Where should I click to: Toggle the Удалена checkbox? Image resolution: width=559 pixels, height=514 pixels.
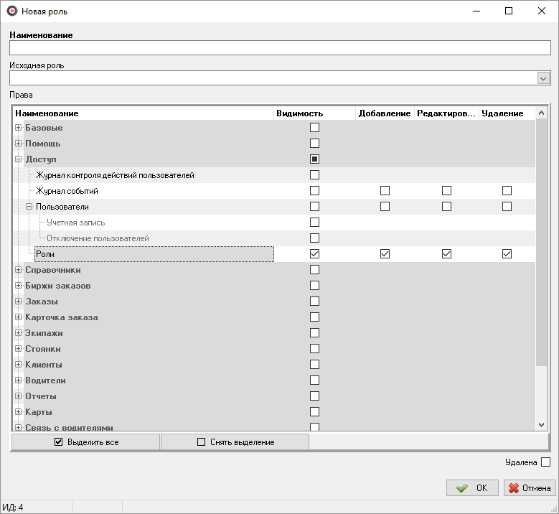[x=545, y=462]
